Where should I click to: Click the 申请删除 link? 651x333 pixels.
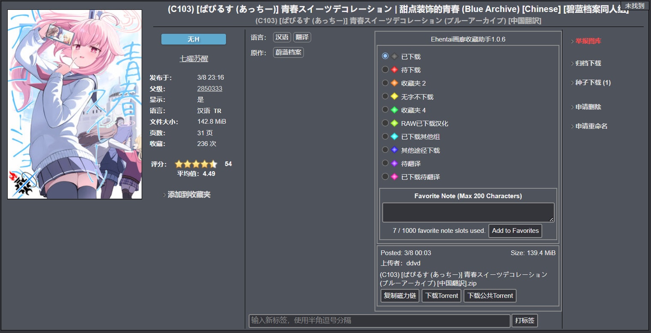pos(588,107)
